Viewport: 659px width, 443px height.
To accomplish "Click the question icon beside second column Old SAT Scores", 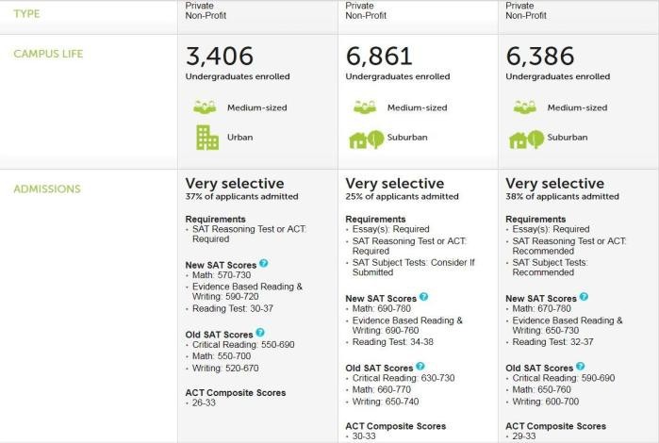I will [x=420, y=366].
